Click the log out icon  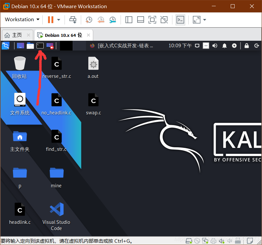256,46
